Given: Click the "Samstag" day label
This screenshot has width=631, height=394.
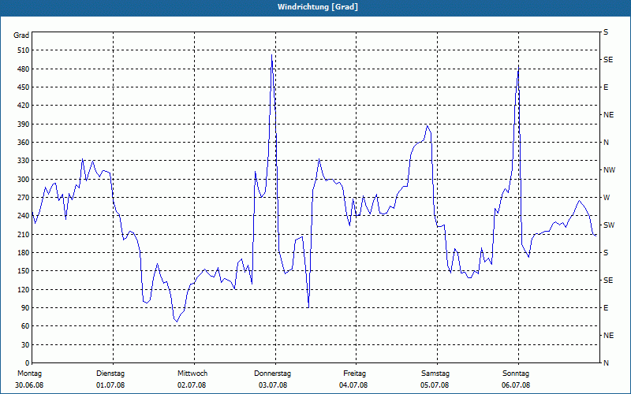Looking at the screenshot, I should click(x=435, y=374).
